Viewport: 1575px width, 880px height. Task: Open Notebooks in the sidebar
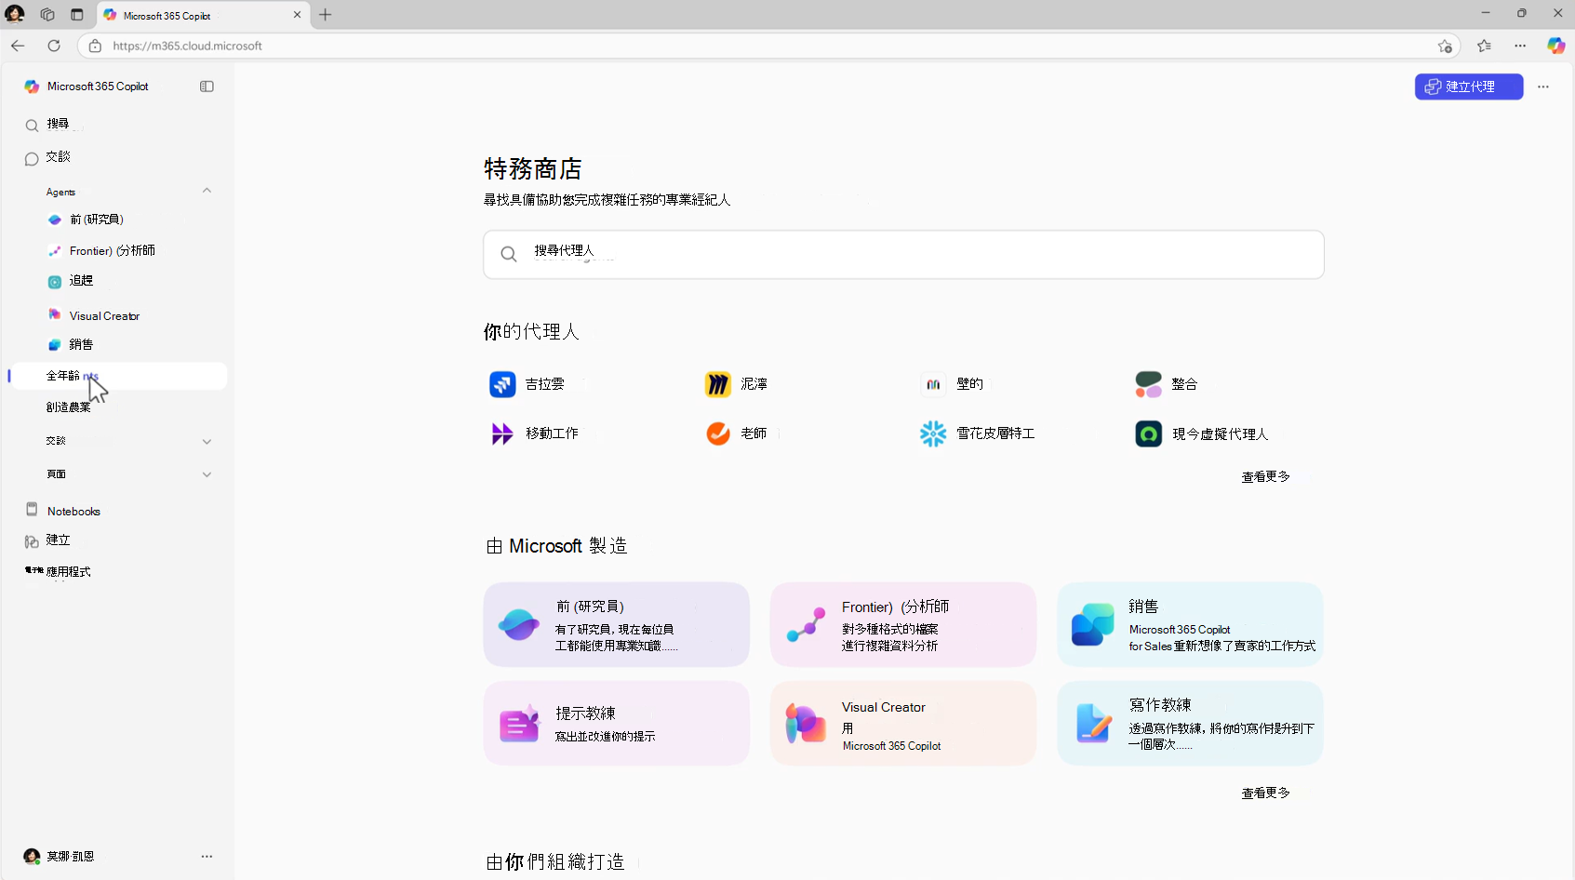[73, 511]
